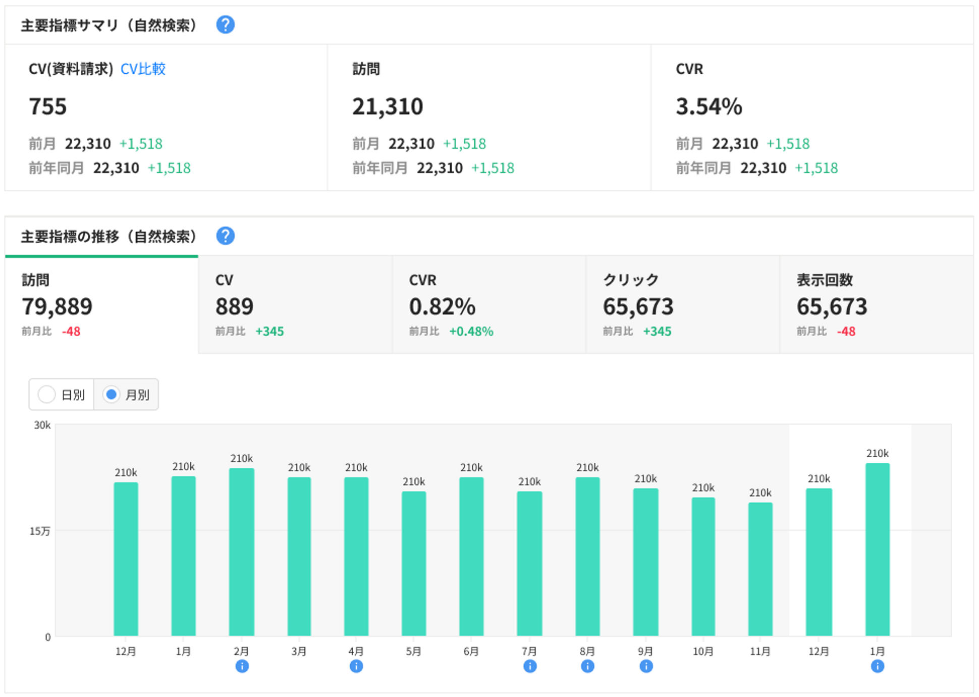Switch to the 訪問 79,889 tab
979x697 pixels.
pyautogui.click(x=101, y=305)
